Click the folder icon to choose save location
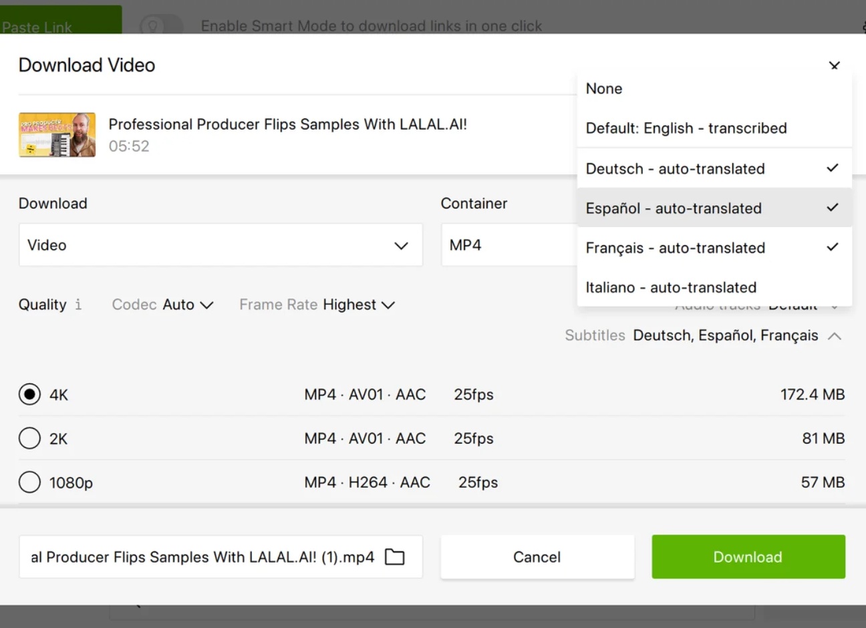This screenshot has height=628, width=866. pos(395,557)
